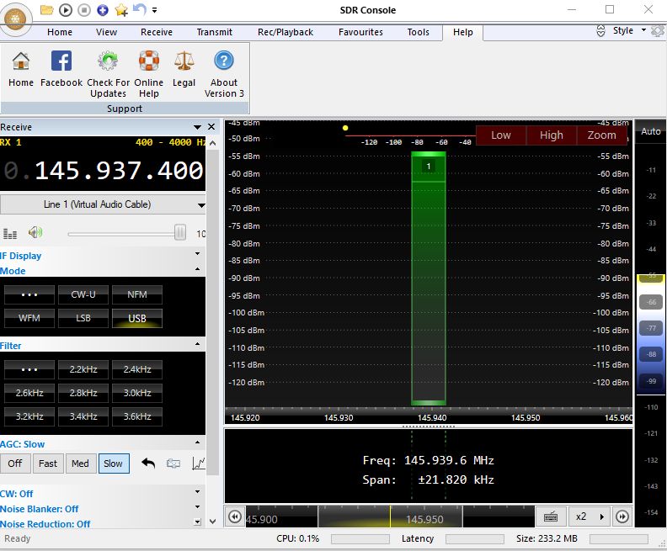Set AGC to Off
Screen dimensions: 667x551
pos(15,464)
